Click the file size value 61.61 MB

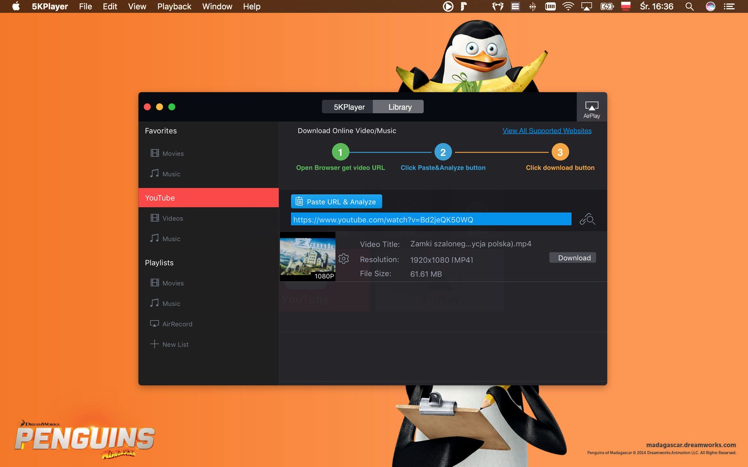pyautogui.click(x=426, y=274)
